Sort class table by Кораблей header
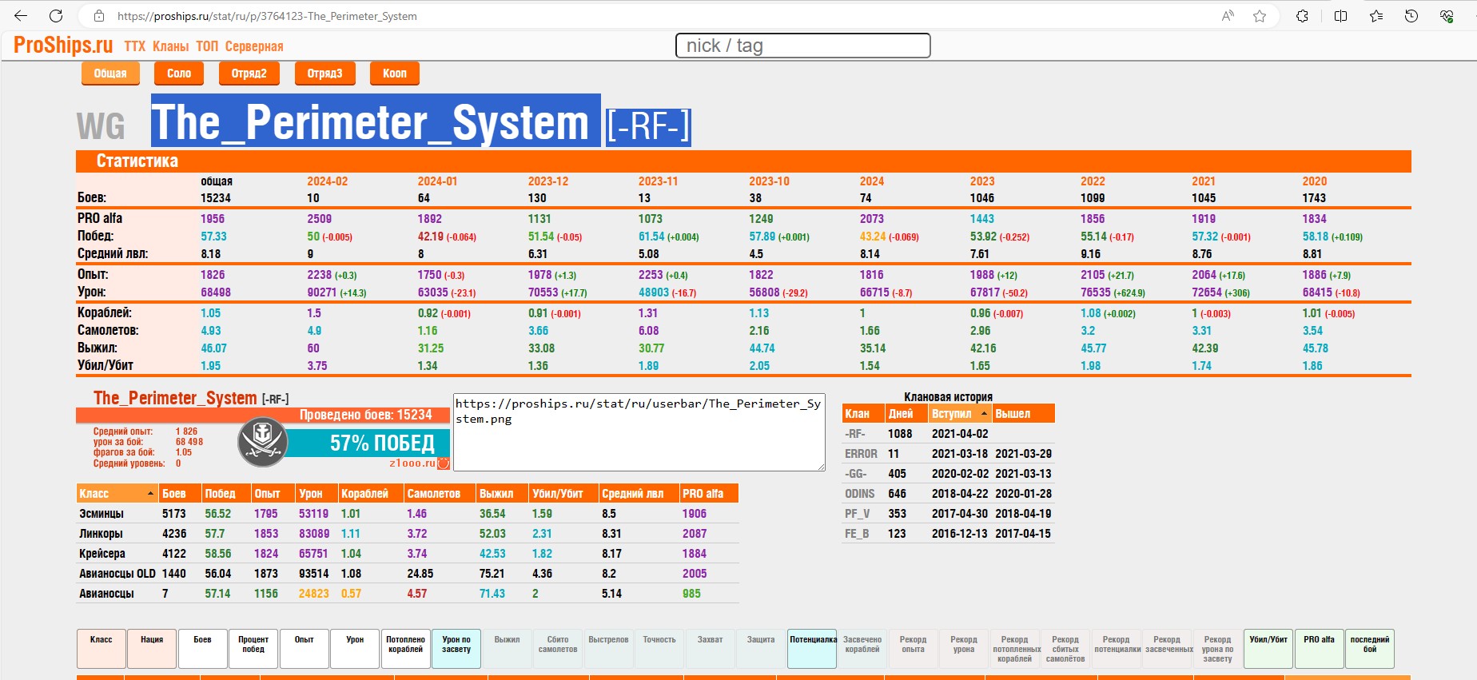The width and height of the screenshot is (1477, 680). (x=370, y=494)
